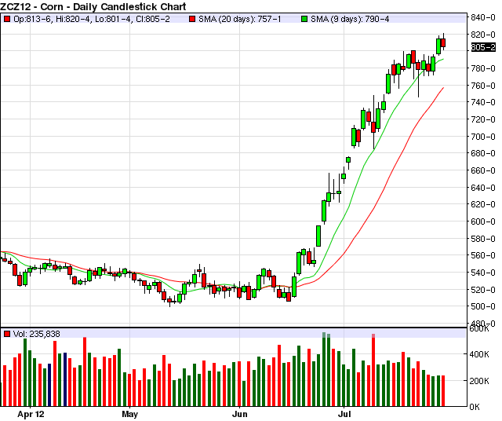Click the 400K volume axis label

pos(479,354)
